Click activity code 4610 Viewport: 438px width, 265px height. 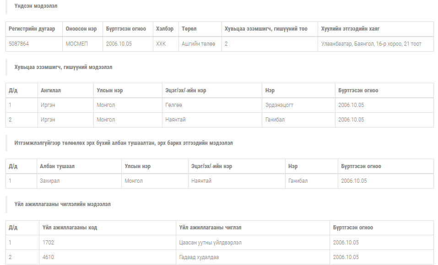pos(48,257)
